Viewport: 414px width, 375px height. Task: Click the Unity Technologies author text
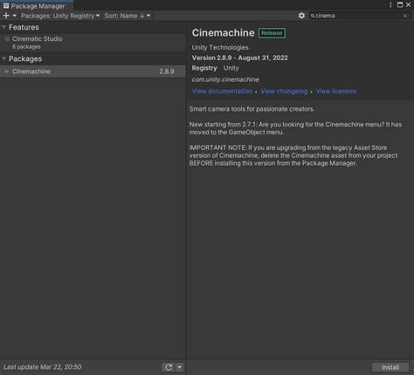tap(220, 48)
